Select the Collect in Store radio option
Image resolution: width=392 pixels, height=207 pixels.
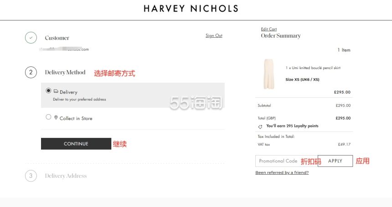(x=48, y=117)
